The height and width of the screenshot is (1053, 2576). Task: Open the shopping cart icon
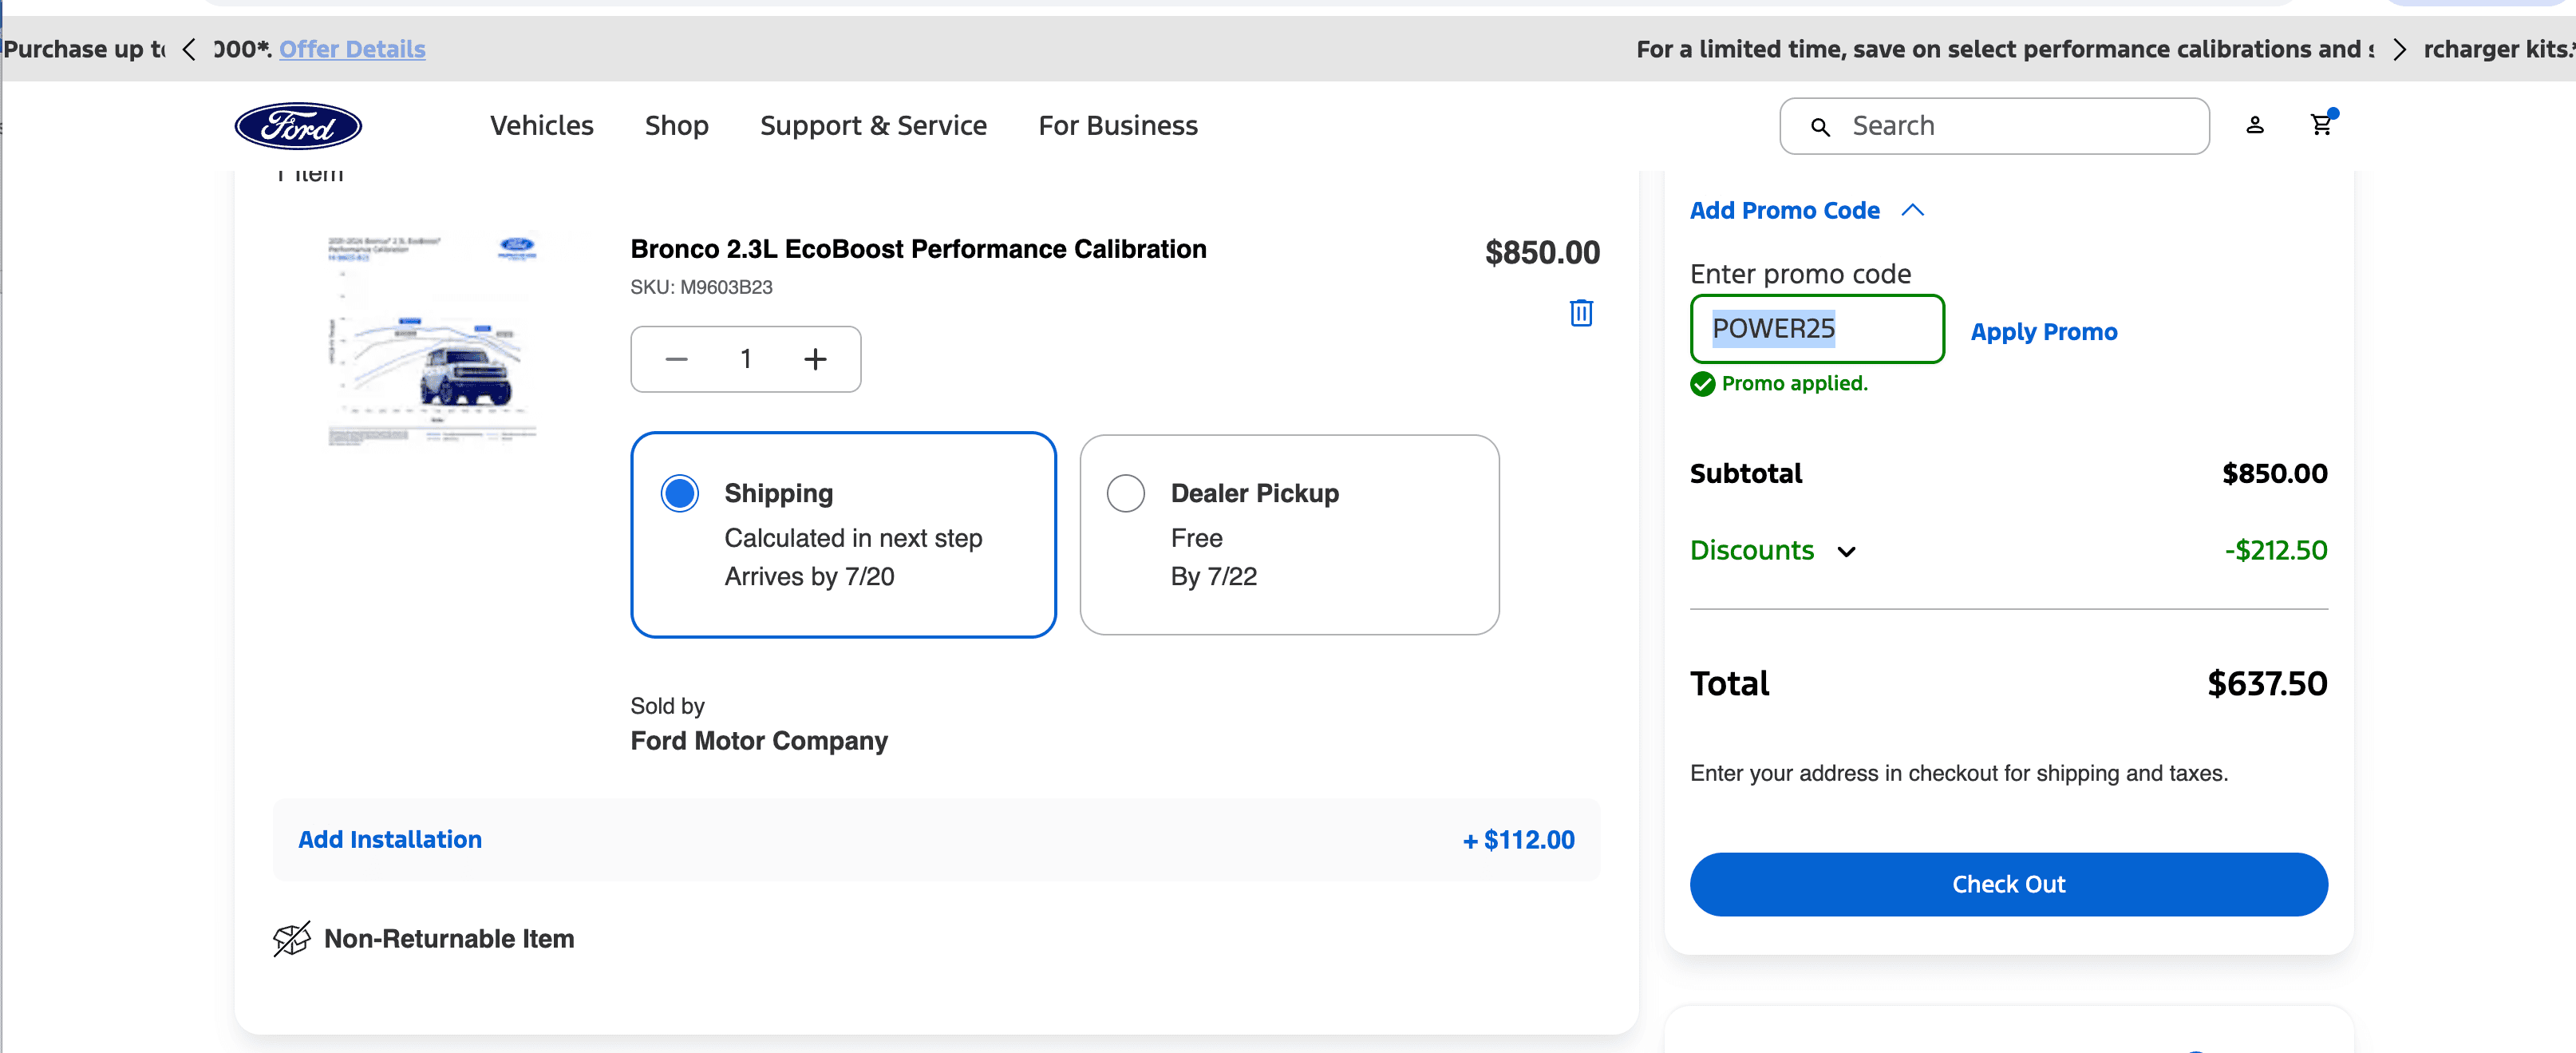[2321, 124]
